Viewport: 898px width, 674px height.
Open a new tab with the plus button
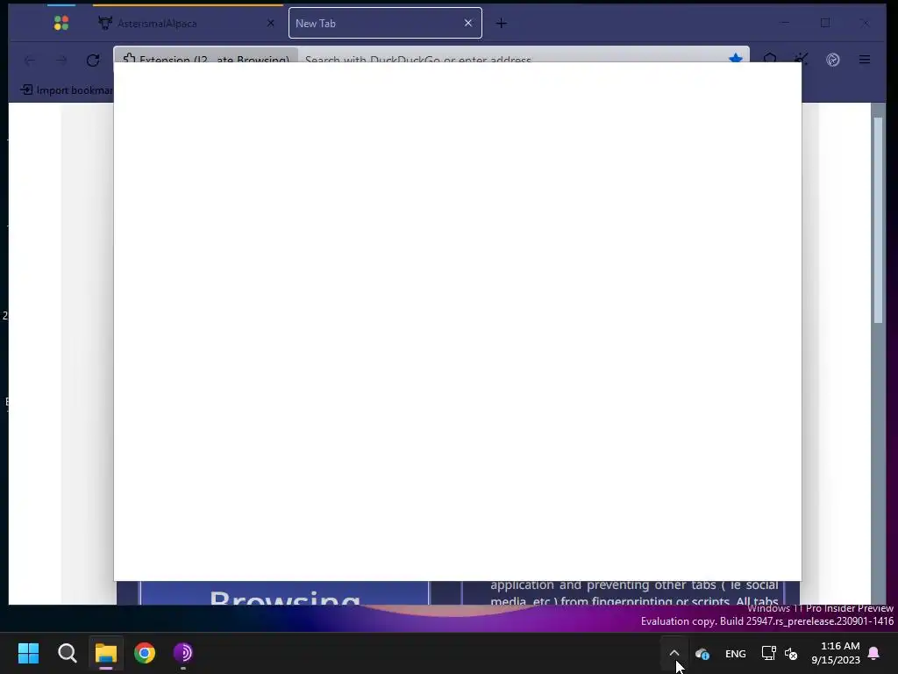[x=501, y=23]
